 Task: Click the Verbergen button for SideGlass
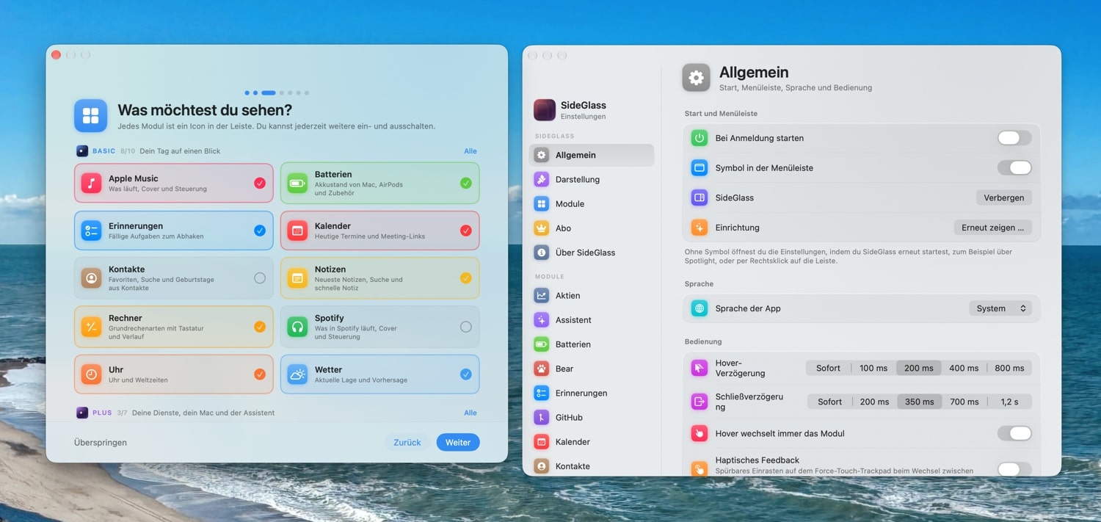[1004, 197]
